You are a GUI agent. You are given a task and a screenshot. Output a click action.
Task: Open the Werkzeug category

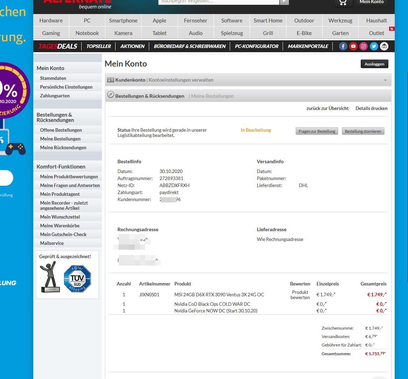pyautogui.click(x=340, y=21)
